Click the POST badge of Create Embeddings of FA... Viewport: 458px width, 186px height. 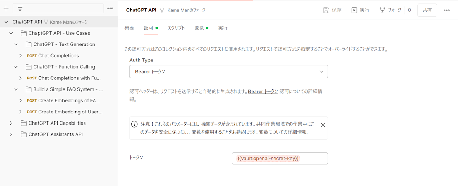32,101
